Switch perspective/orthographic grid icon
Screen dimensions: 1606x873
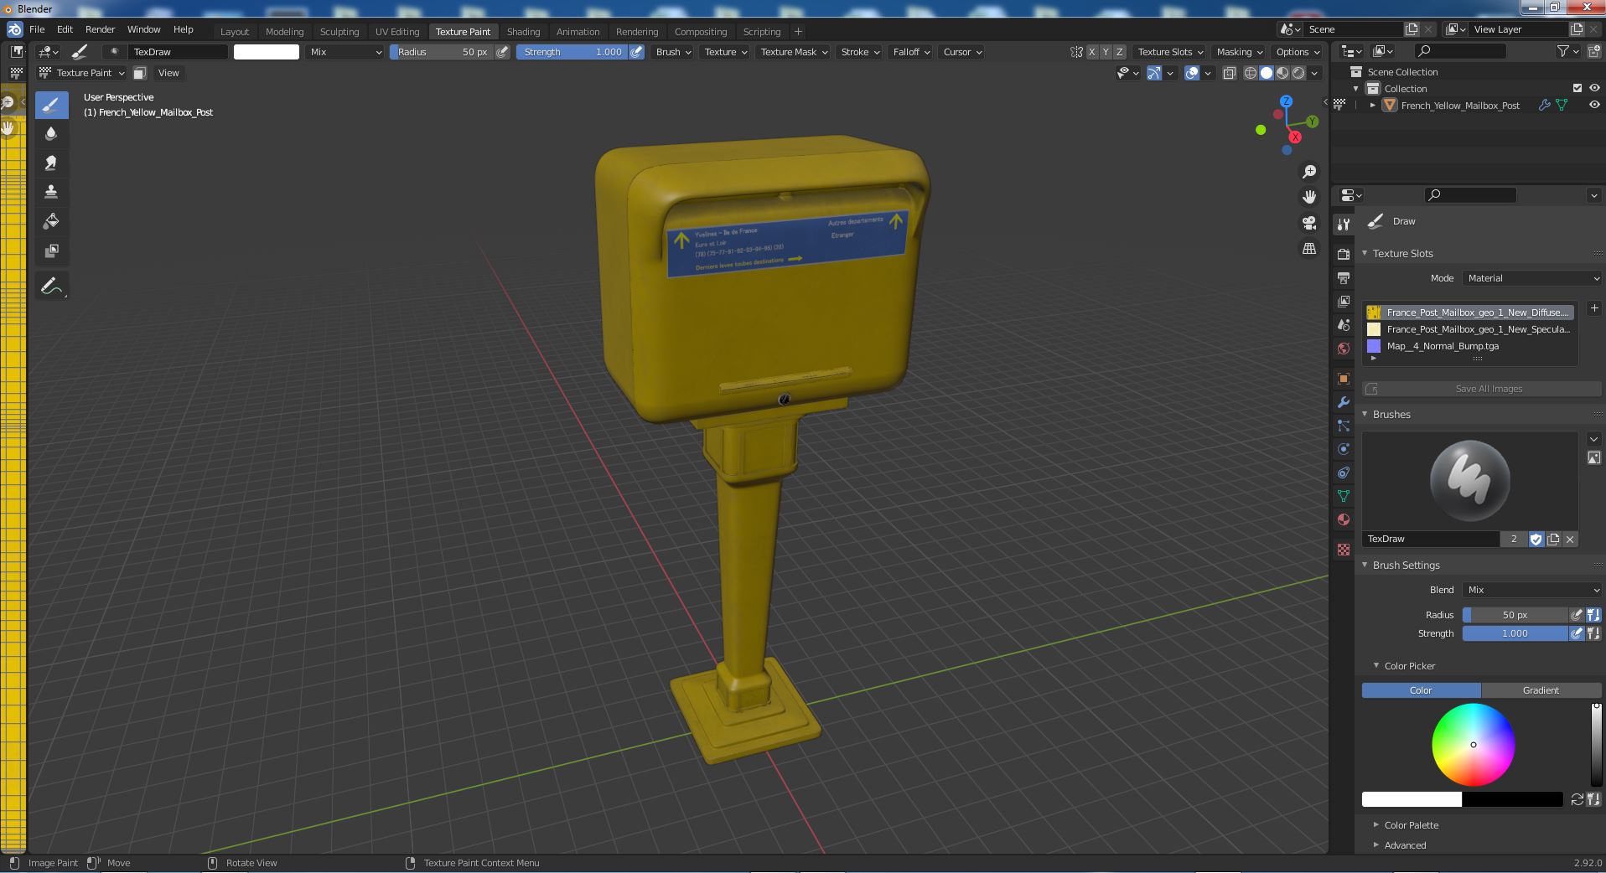tap(1309, 249)
